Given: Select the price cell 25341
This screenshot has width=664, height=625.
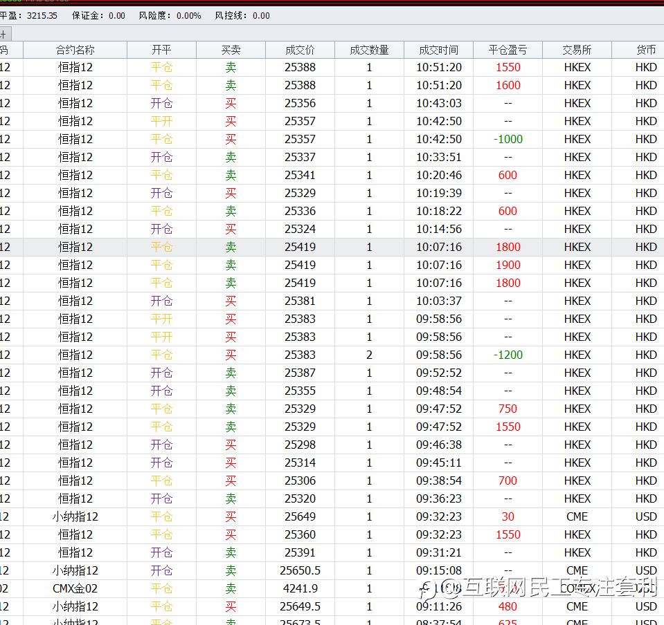Looking at the screenshot, I should click(x=300, y=175).
